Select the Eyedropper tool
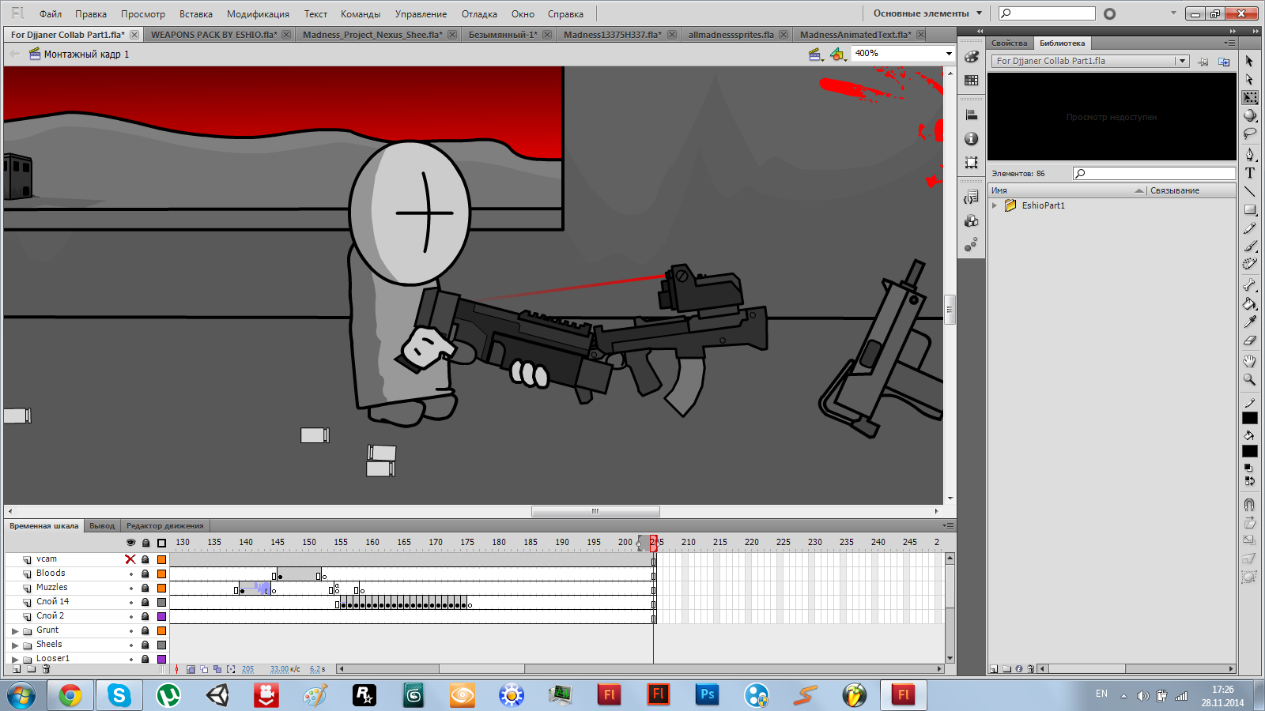This screenshot has width=1265, height=711. (1249, 322)
